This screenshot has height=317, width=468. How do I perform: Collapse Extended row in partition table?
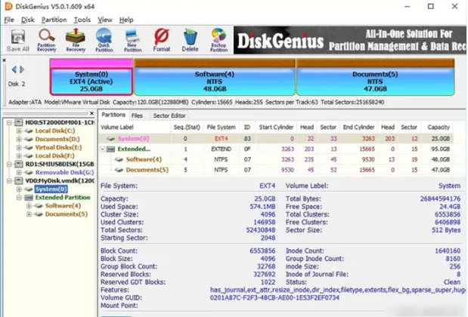104,149
